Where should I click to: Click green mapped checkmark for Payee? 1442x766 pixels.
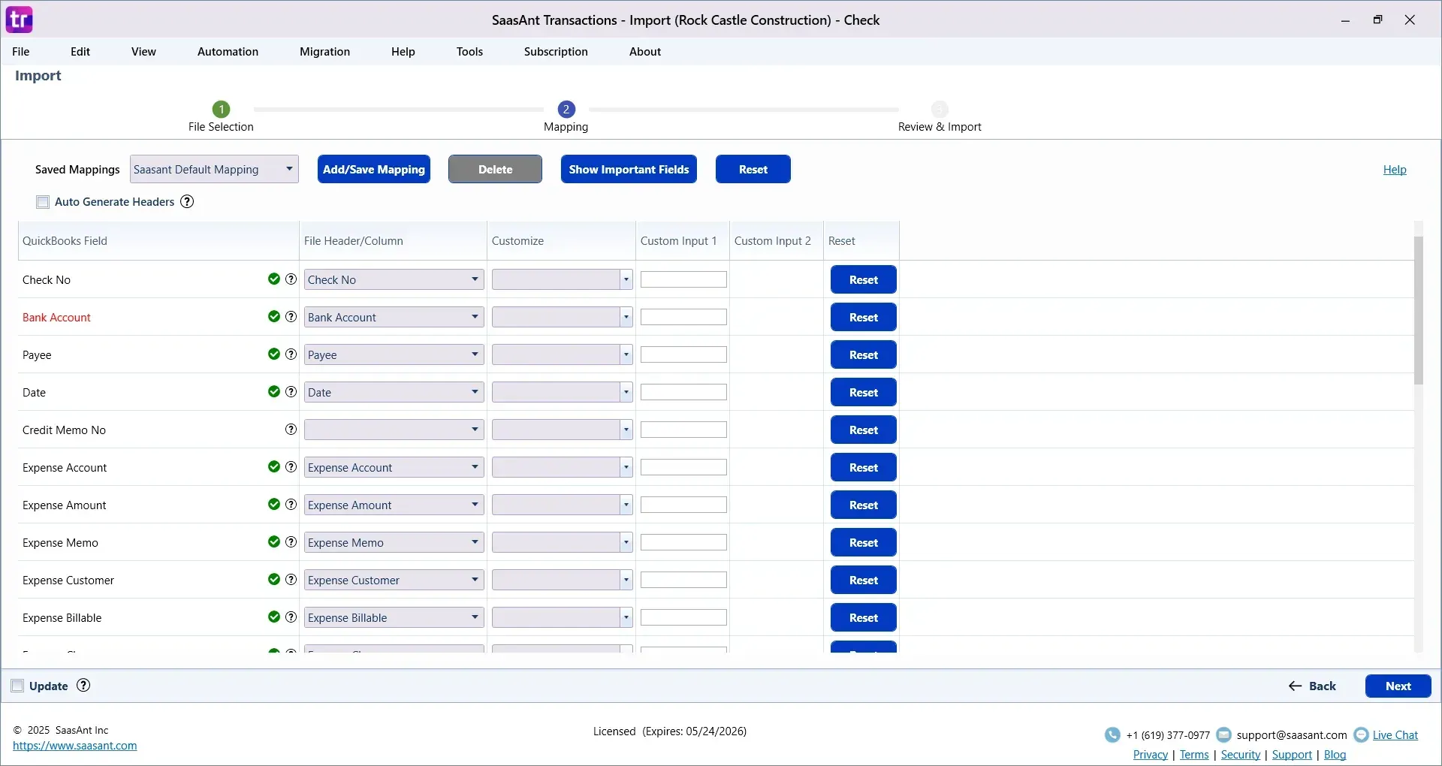(274, 354)
